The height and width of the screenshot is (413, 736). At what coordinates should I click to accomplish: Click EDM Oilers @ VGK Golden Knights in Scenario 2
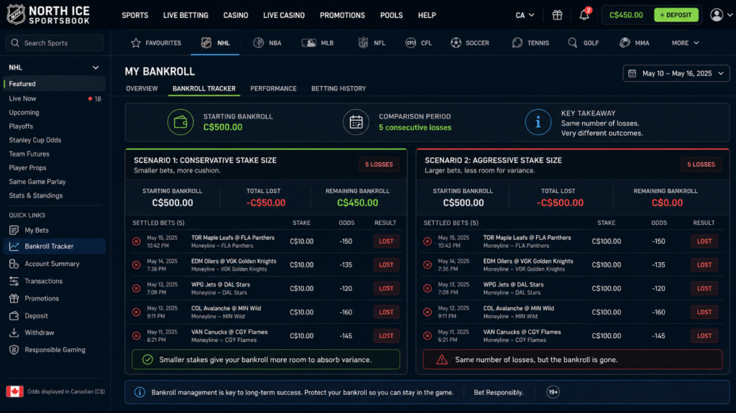528,261
